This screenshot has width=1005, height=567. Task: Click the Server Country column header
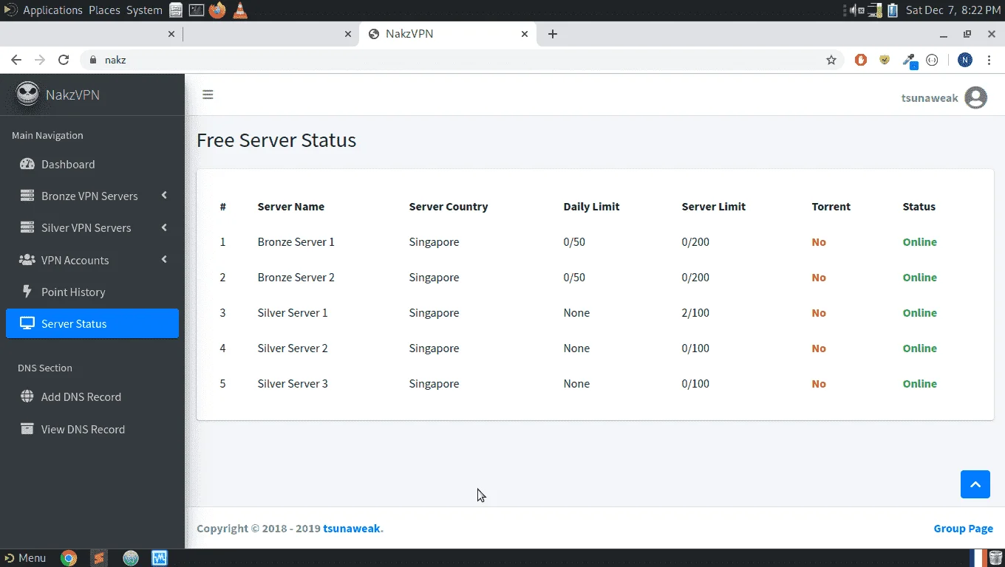[x=448, y=207]
